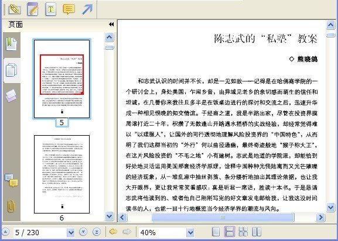Go to the next page button
The height and width of the screenshot is (241, 338).
click(83, 232)
